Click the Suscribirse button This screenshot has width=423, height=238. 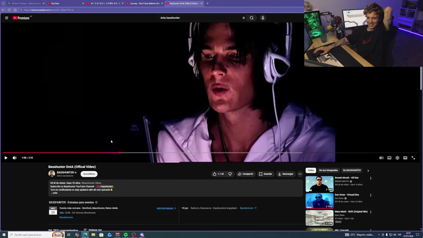click(89, 174)
